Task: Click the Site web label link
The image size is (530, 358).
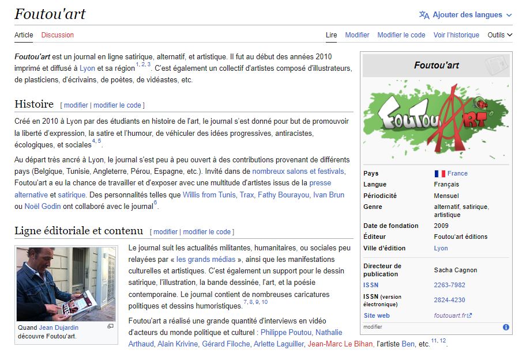Action: tap(377, 315)
